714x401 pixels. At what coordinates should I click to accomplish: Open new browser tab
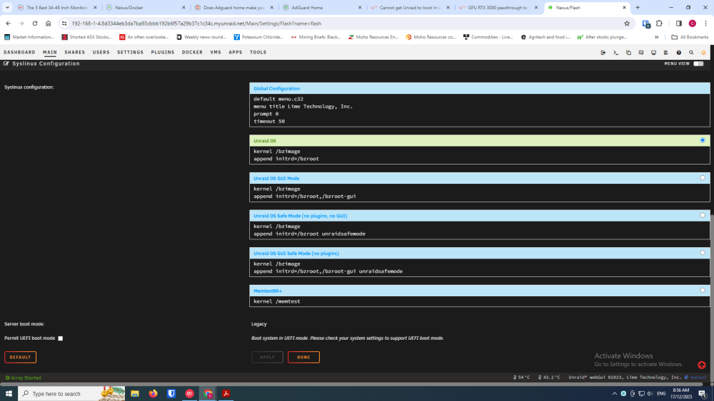coord(638,8)
